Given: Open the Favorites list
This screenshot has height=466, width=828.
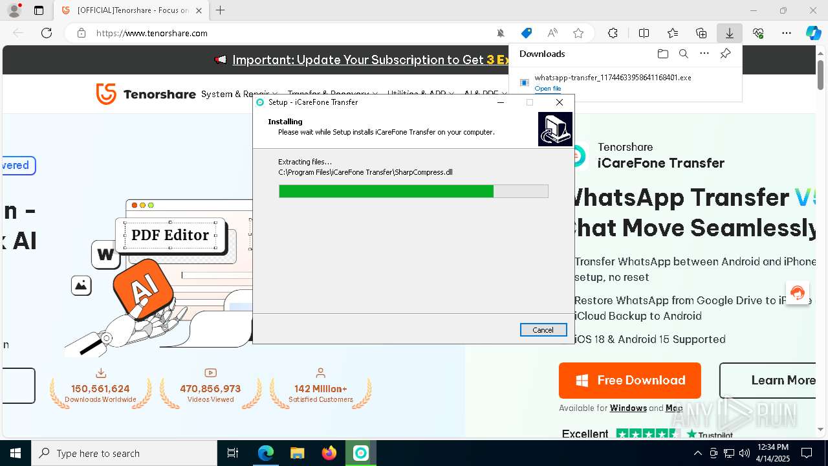Looking at the screenshot, I should click(x=673, y=33).
